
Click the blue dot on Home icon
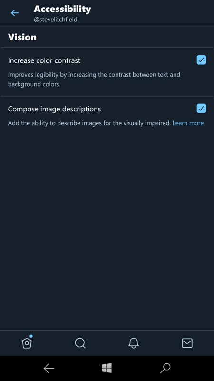(x=31, y=336)
